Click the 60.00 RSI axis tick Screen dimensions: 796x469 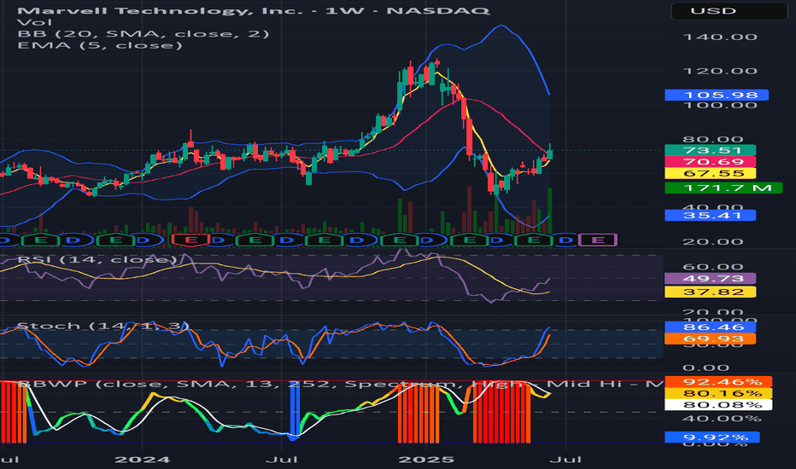(x=713, y=267)
